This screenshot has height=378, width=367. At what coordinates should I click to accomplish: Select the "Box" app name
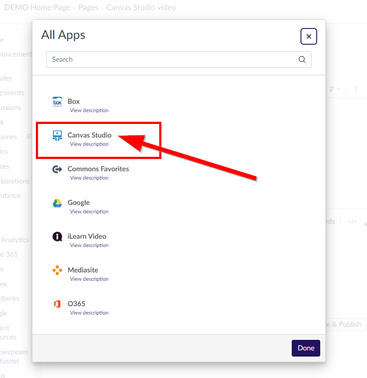point(73,102)
